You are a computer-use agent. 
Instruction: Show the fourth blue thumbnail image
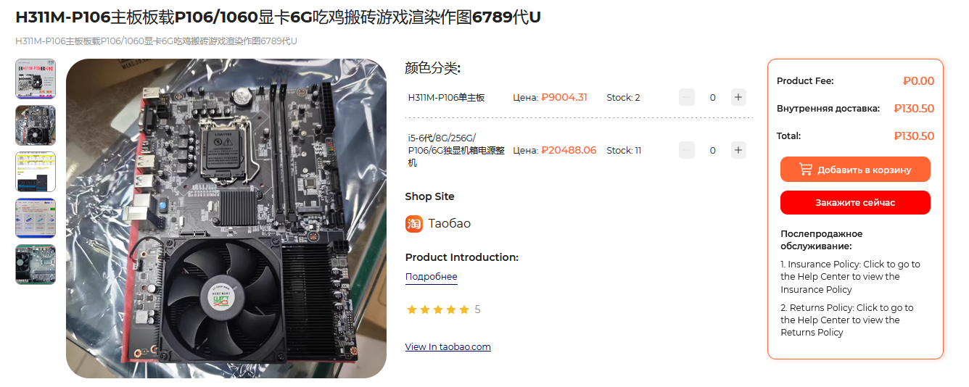point(36,218)
